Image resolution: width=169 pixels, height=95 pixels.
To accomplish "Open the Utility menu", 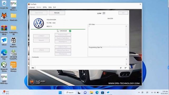I will 45,7.
